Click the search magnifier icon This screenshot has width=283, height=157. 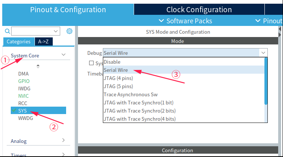[x=7, y=31]
